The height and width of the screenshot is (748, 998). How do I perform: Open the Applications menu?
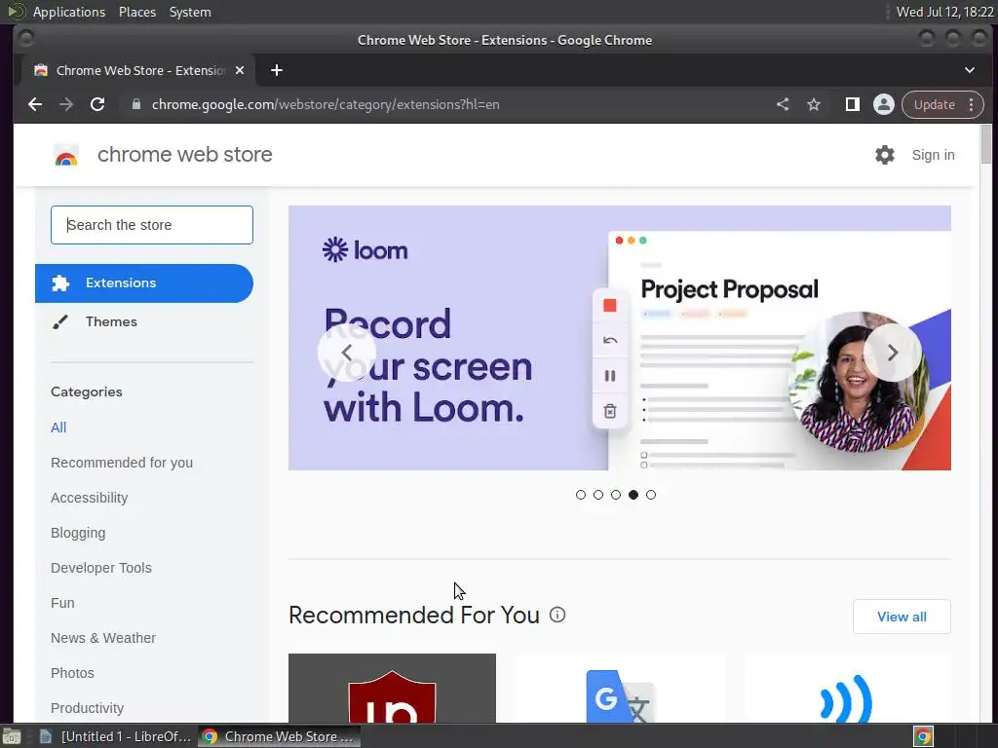69,12
